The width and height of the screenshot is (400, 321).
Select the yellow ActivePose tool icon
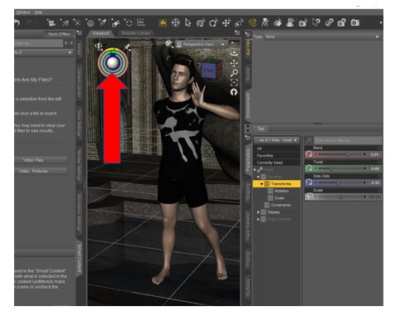click(252, 22)
